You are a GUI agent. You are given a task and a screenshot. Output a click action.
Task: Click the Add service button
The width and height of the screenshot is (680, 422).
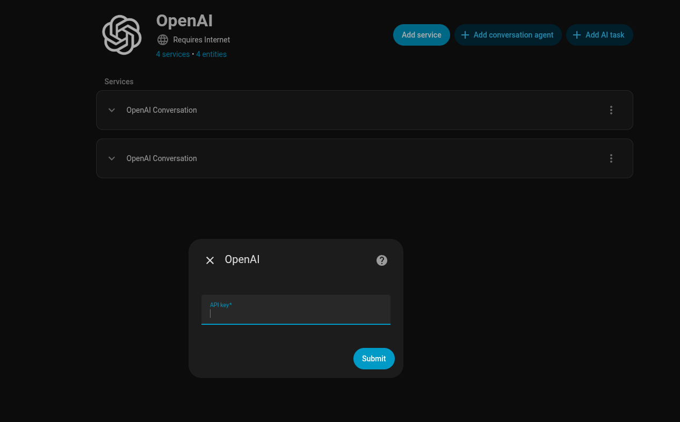point(422,35)
